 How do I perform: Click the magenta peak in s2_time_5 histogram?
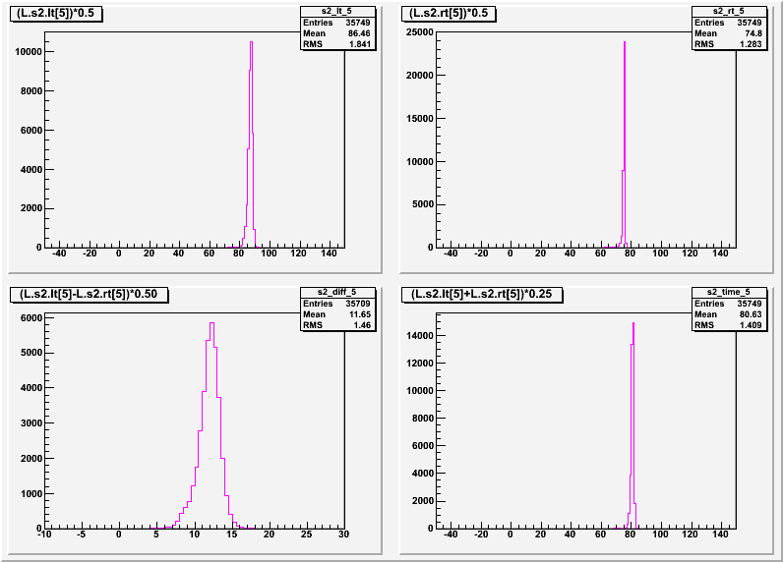(x=633, y=323)
